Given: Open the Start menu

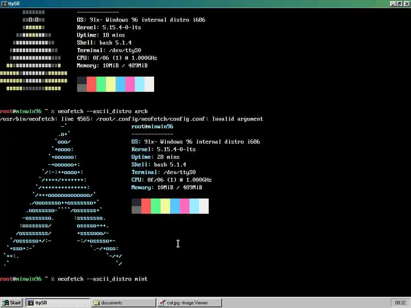Looking at the screenshot, I should coord(12,303).
